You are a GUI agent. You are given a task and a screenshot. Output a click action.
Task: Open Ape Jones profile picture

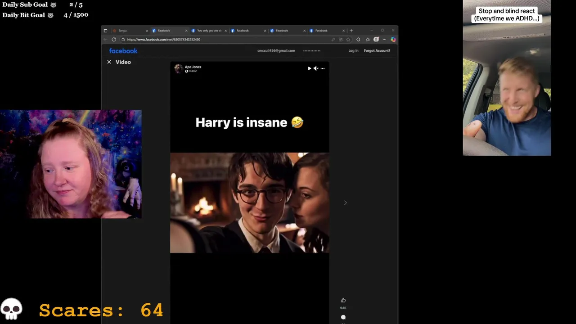tap(179, 68)
